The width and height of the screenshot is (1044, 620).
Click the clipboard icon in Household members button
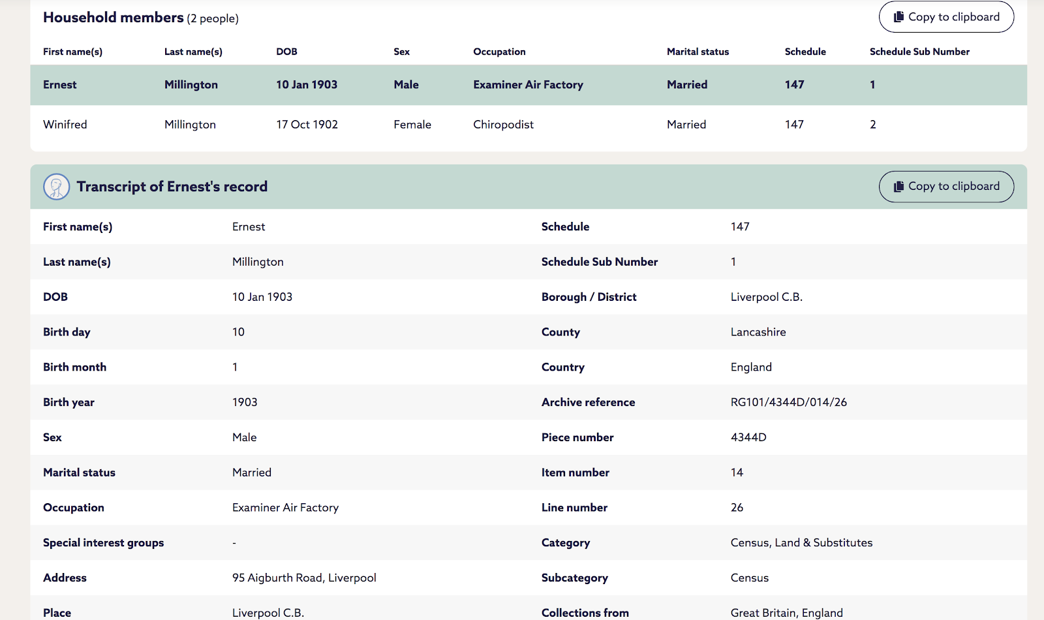click(x=898, y=17)
